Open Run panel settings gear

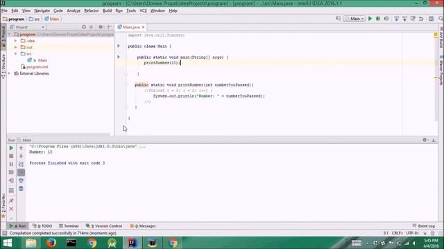click(x=425, y=140)
